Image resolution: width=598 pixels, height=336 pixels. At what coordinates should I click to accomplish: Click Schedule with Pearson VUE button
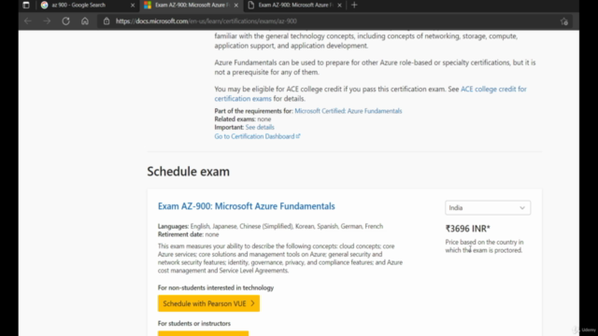tap(208, 303)
